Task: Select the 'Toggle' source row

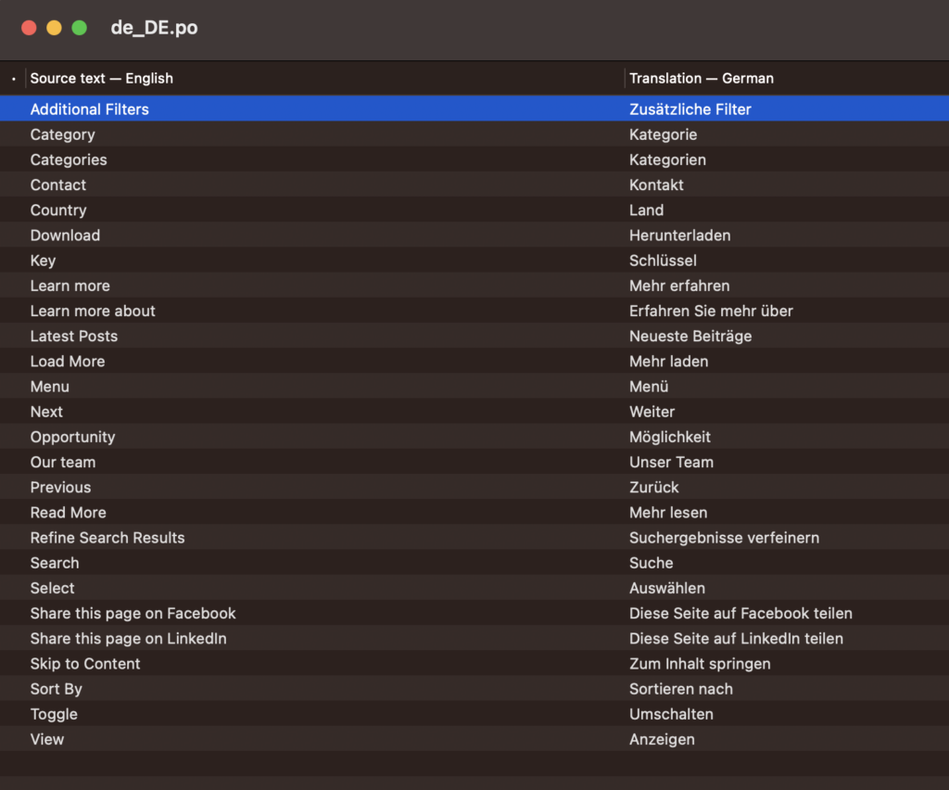Action: tap(54, 714)
